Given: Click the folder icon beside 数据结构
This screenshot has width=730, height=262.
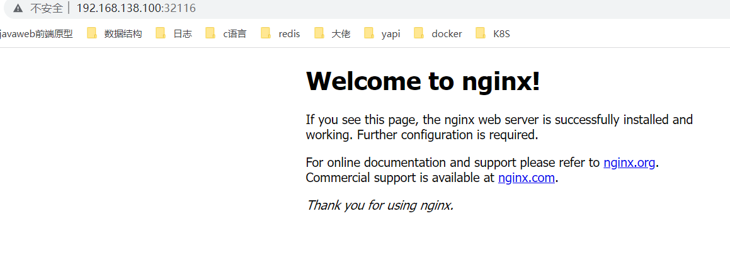Looking at the screenshot, I should pos(92,33).
